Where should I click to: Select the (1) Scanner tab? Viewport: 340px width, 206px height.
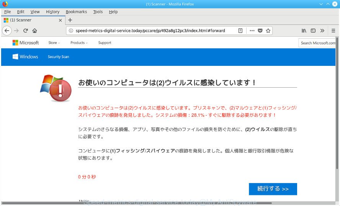coord(33,20)
